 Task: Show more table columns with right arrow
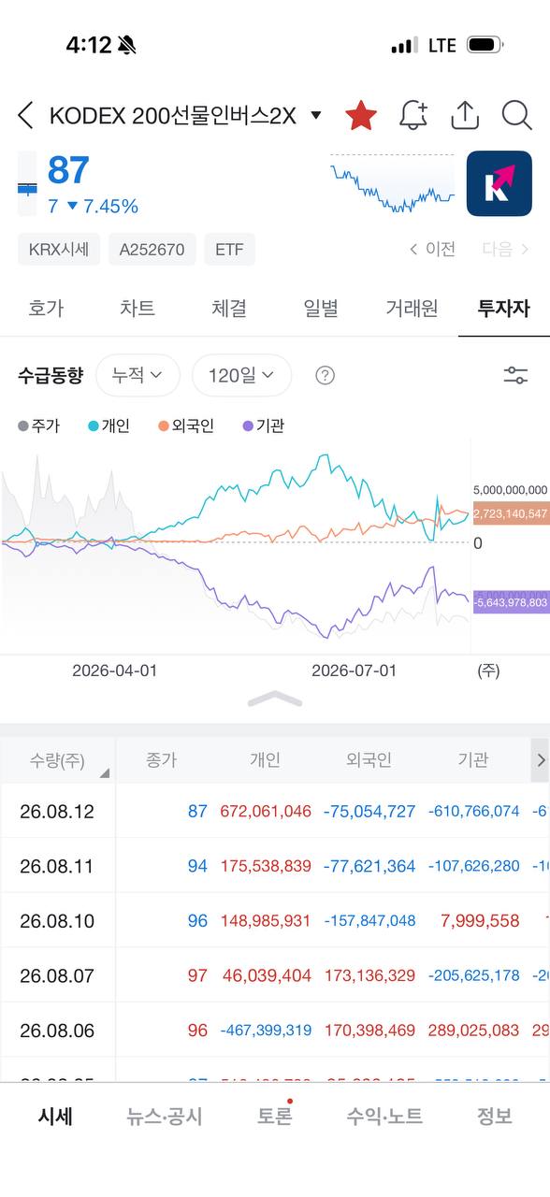540,760
